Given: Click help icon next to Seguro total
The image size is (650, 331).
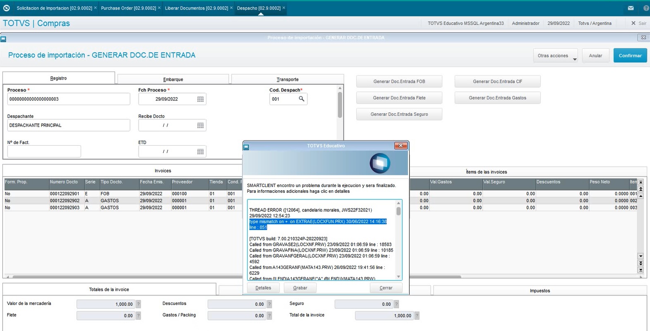Looking at the screenshot, I should (x=396, y=304).
